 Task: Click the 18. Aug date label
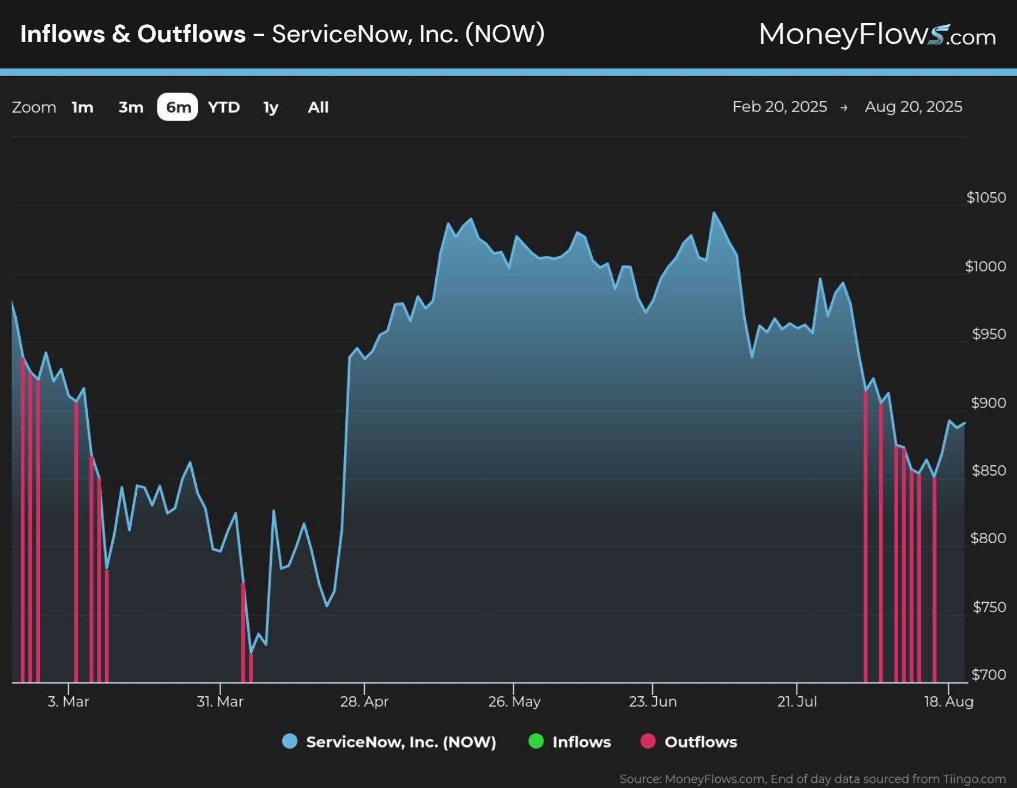(x=949, y=701)
